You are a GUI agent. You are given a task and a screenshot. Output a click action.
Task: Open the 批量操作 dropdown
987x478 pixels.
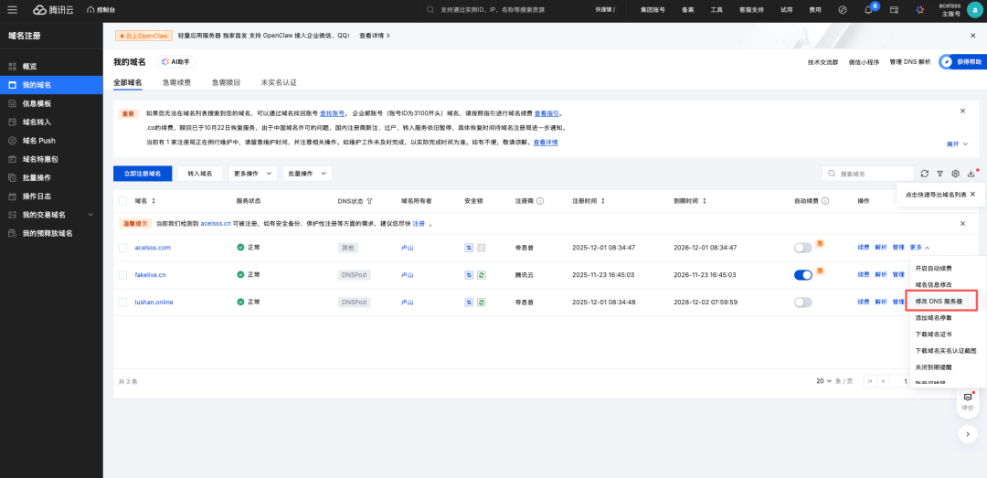pos(307,173)
